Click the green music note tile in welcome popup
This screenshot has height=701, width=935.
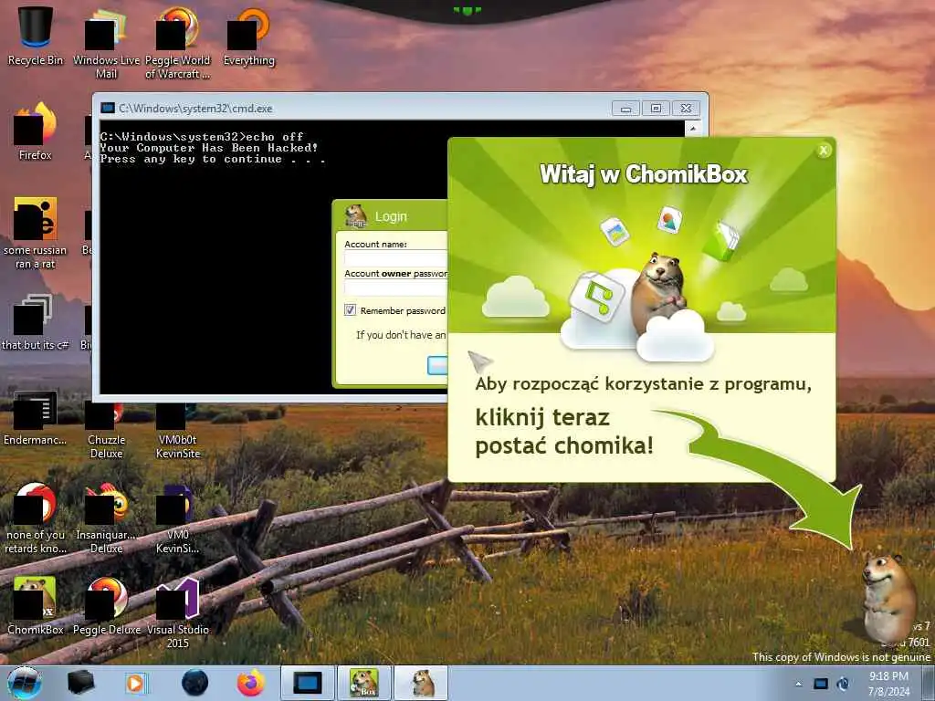click(597, 298)
